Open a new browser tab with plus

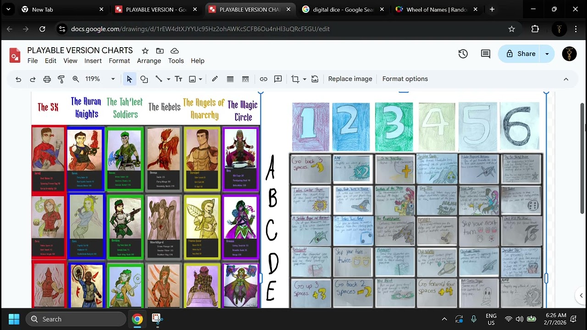492,9
